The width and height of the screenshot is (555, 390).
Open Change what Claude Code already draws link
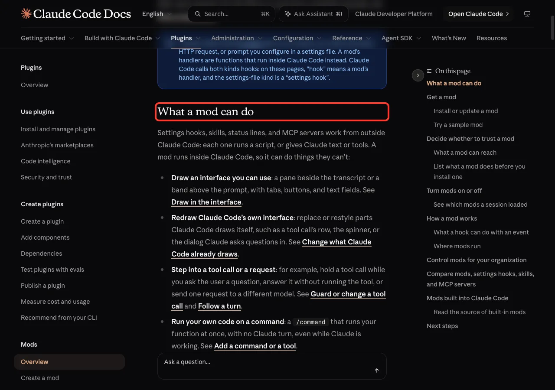(271, 248)
